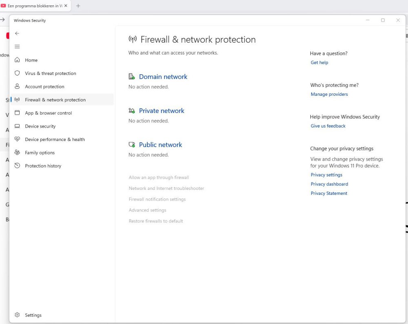Open the hamburger navigation menu

point(17,46)
